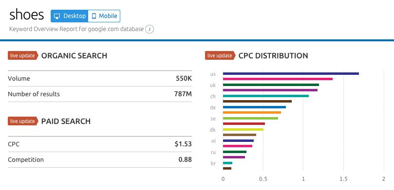
Task: Click the CPC value $1.53
Action: pyautogui.click(x=183, y=144)
